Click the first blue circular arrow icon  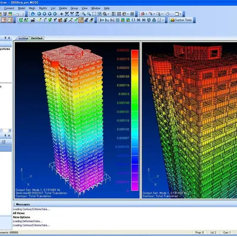39,14
